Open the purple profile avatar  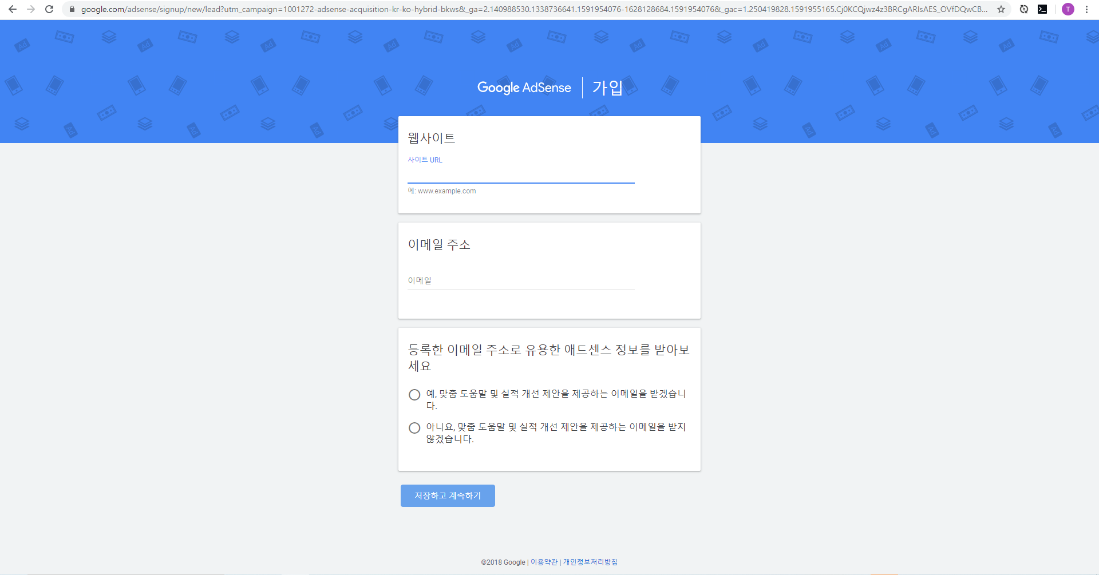pyautogui.click(x=1068, y=9)
